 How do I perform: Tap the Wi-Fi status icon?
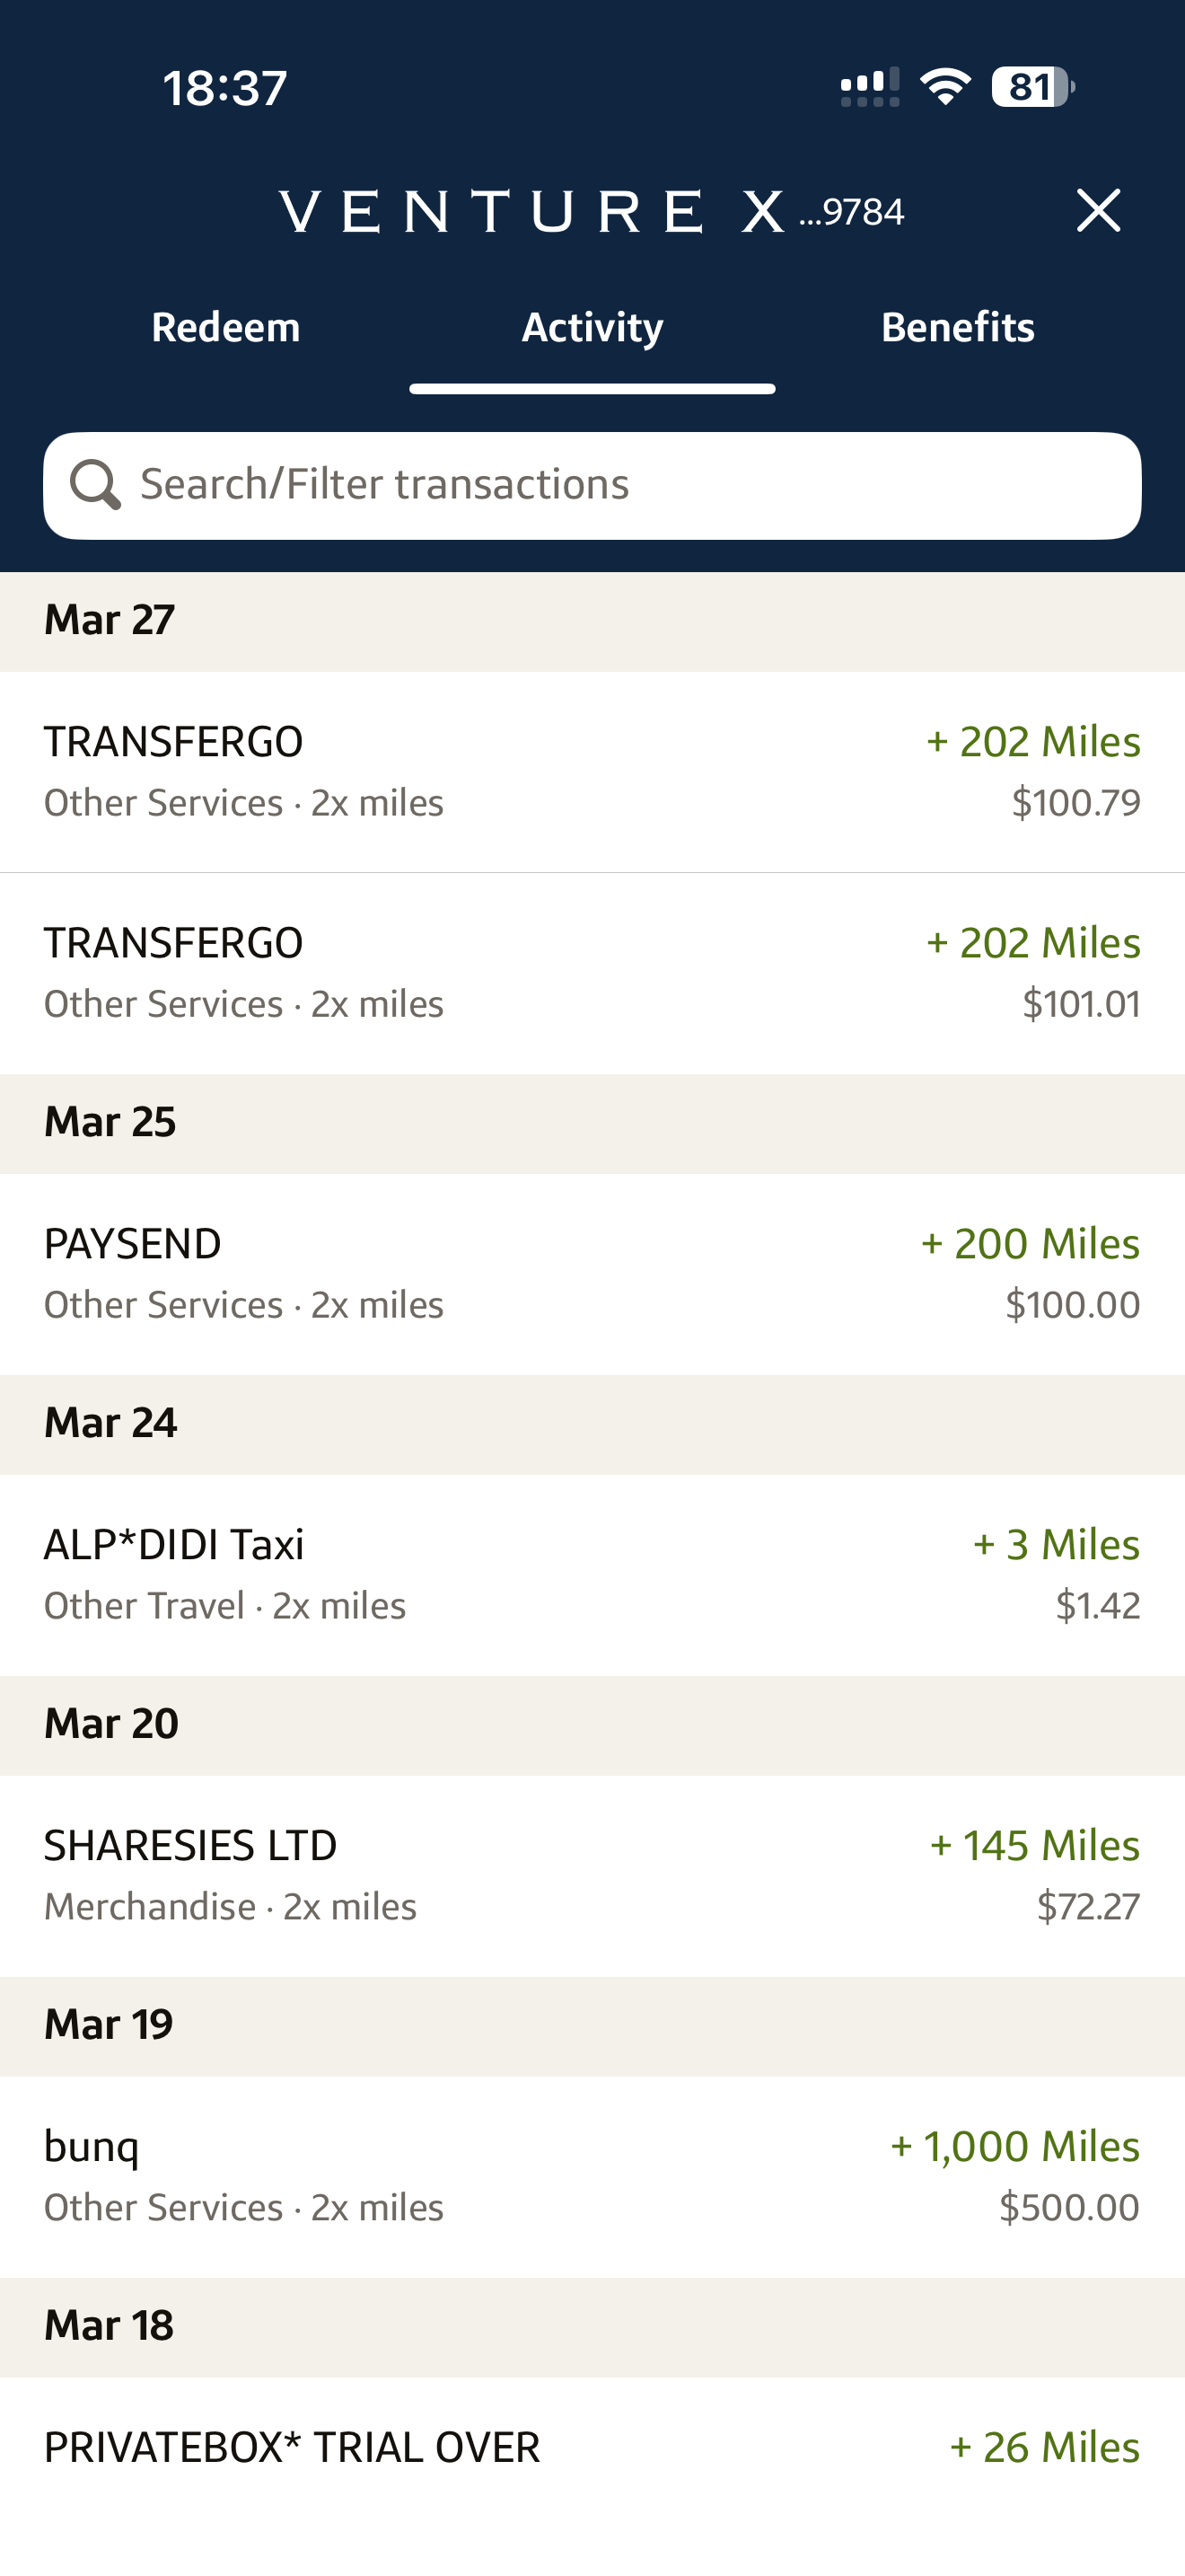[x=945, y=87]
